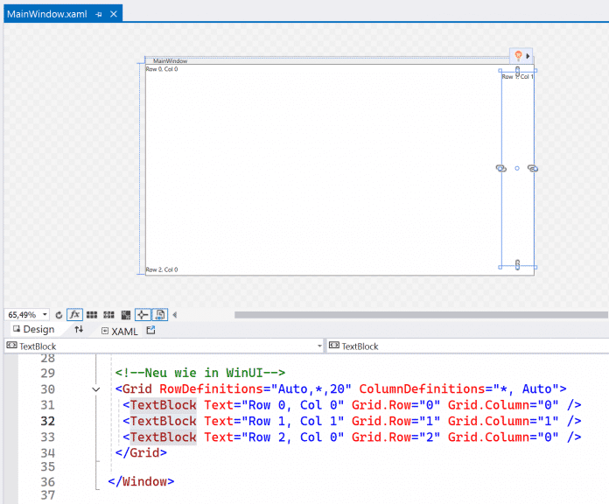Image resolution: width=609 pixels, height=504 pixels.
Task: Click the left margin link anchor icon
Action: [501, 168]
